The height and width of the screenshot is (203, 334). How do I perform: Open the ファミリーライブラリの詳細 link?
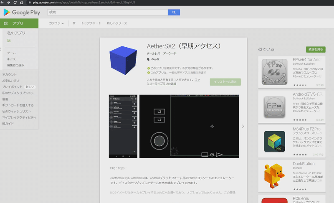173,82
